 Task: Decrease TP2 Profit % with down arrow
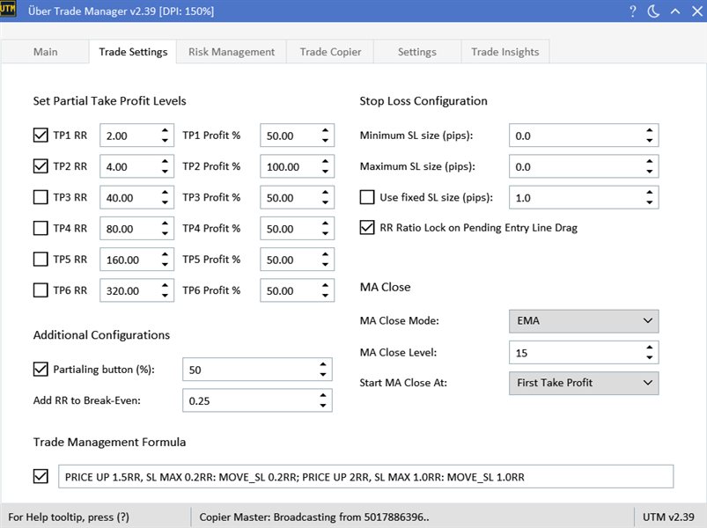tap(325, 172)
